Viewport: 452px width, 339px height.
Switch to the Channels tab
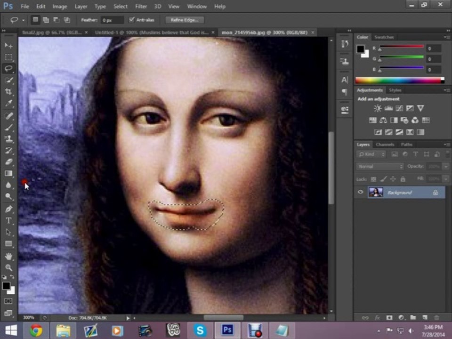[385, 145]
